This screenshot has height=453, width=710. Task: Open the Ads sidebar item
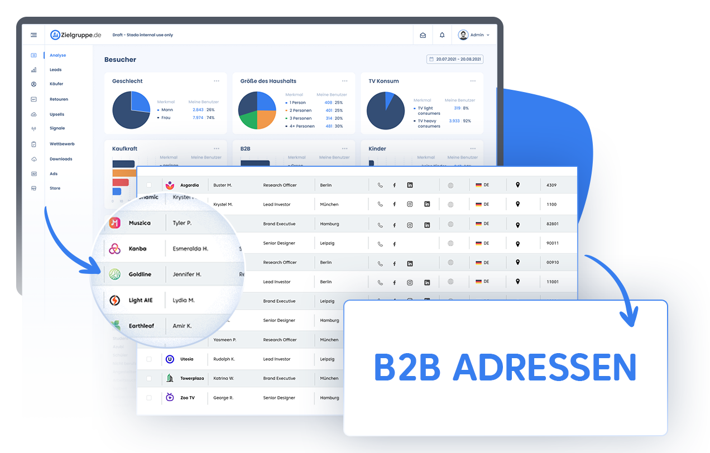[54, 174]
